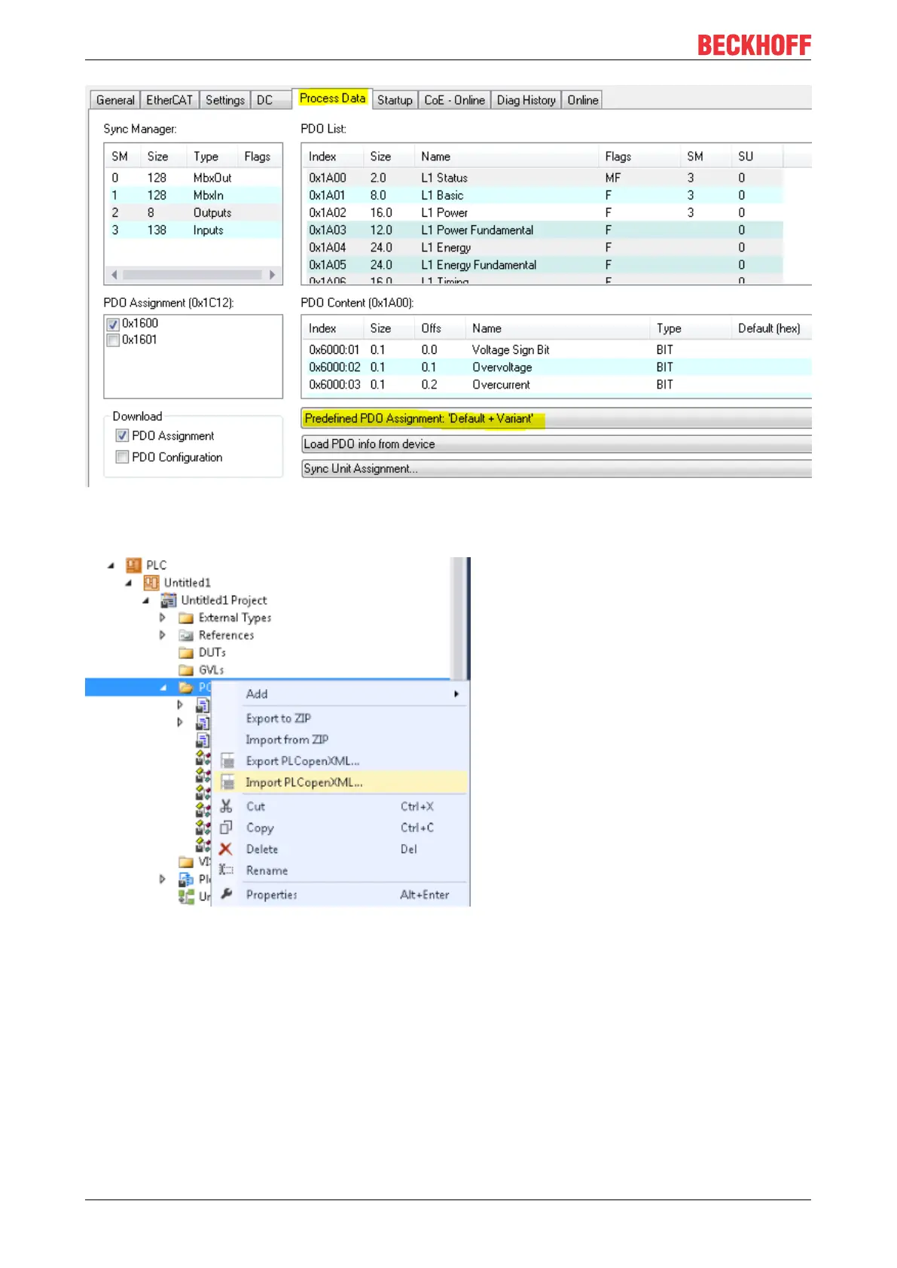Image resolution: width=897 pixels, height=1268 pixels.
Task: Click Rename in context menu
Action: (340, 870)
